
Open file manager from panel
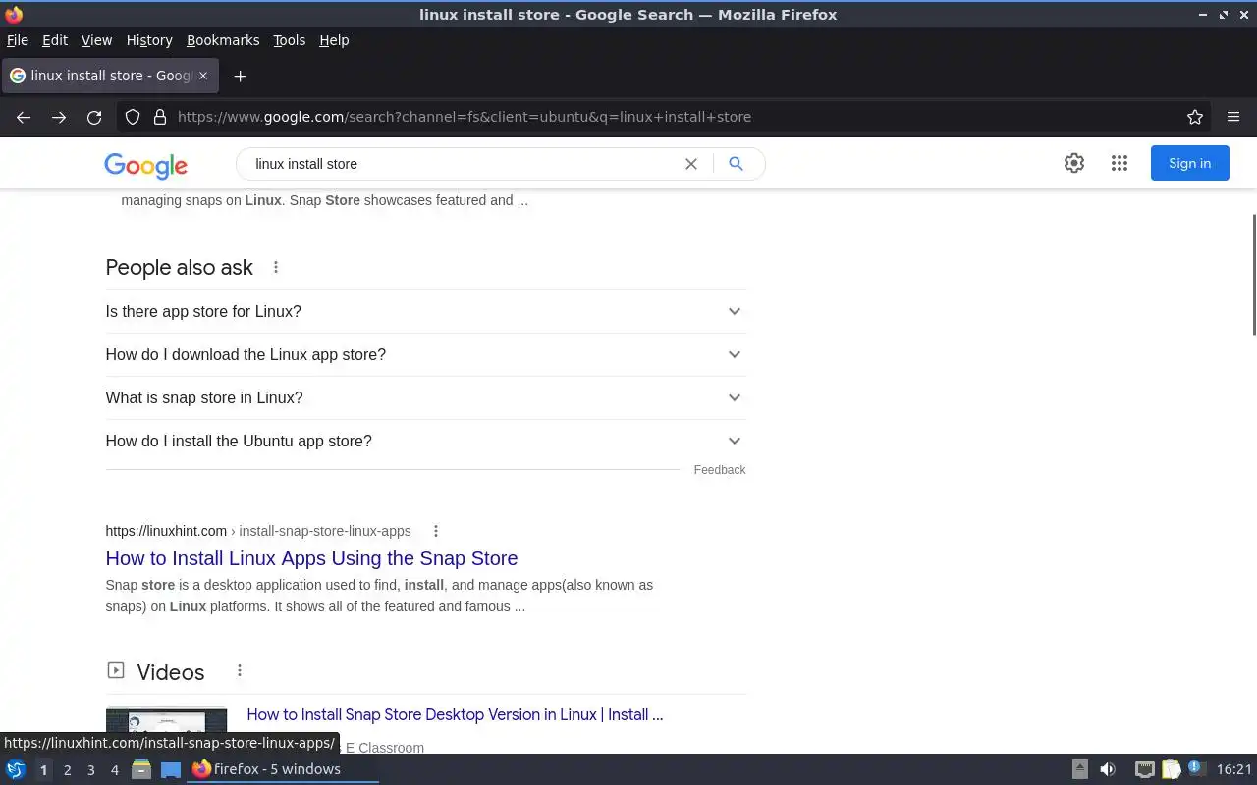coord(141,769)
